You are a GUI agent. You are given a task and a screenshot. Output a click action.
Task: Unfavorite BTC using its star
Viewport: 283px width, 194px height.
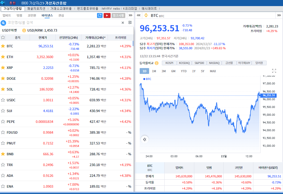click(3, 46)
